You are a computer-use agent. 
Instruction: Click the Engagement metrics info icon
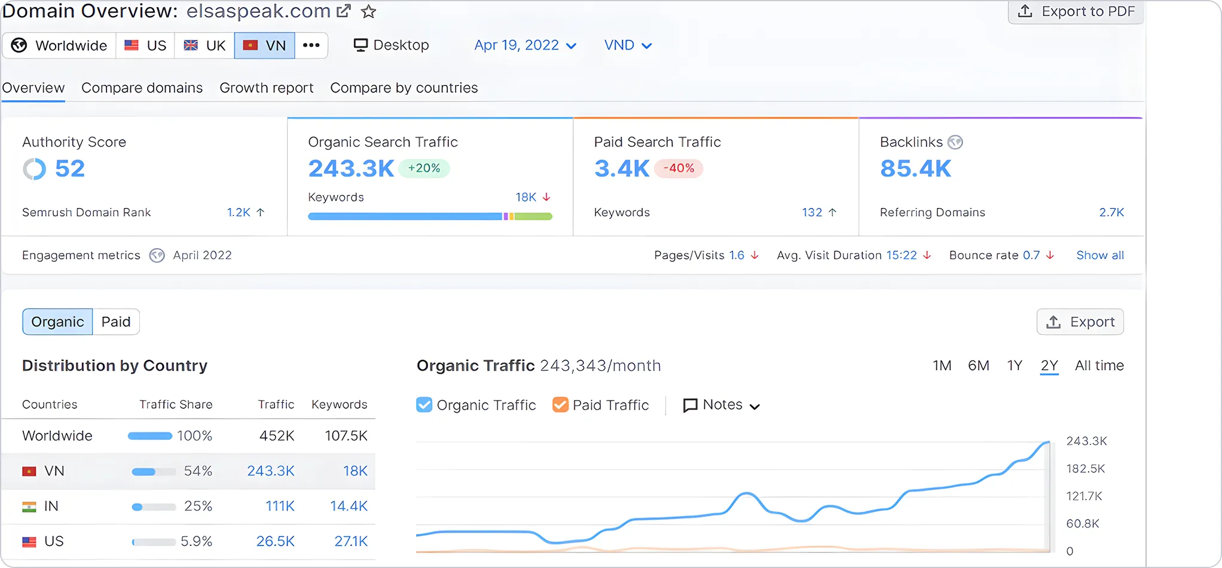pyautogui.click(x=157, y=255)
